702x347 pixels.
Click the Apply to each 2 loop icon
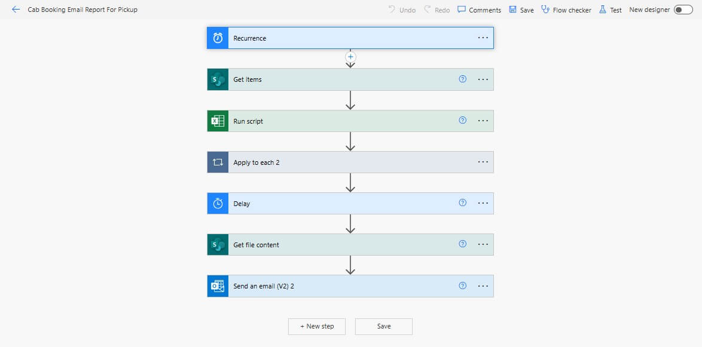[x=217, y=162]
